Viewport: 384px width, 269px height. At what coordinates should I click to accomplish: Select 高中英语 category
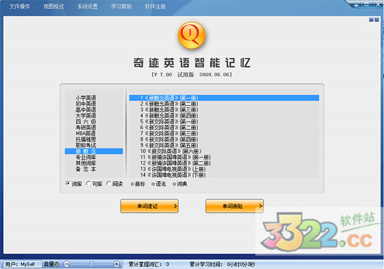point(86,110)
